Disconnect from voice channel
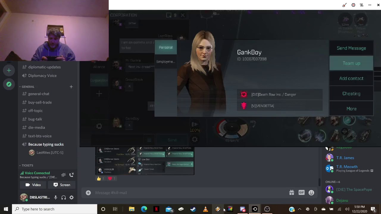 71,175
